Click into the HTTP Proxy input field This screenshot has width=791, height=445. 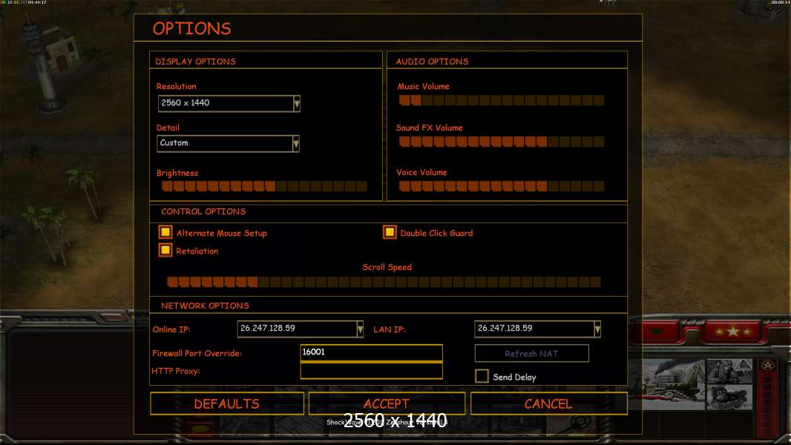point(371,370)
